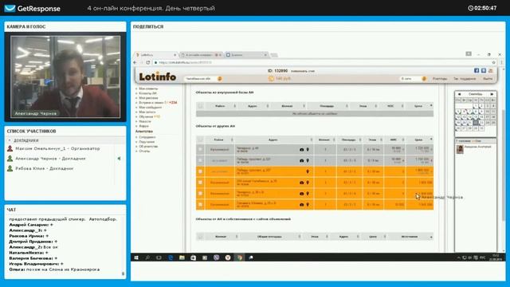The image size is (510, 287).
Task: Tick header checkbox of bottom сайтов объявлений table
Action: [200, 237]
